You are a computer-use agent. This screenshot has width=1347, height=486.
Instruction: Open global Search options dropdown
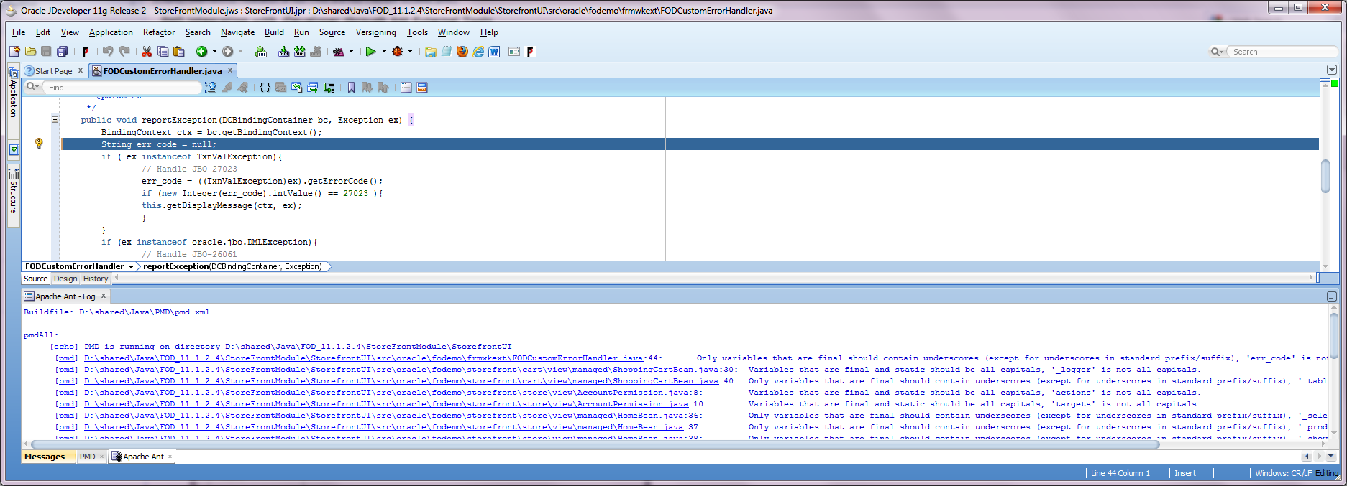pos(1217,52)
